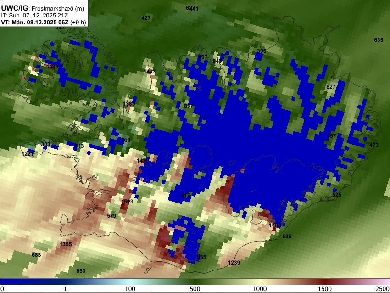Click the 517 height value
Viewport: 390px width, 293px height.
[185, 196]
